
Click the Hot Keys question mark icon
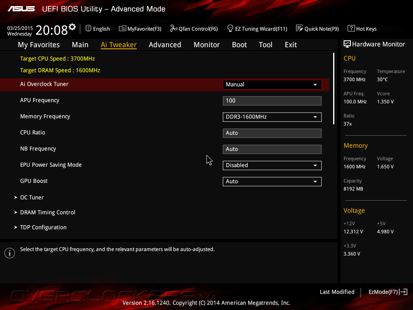click(351, 28)
